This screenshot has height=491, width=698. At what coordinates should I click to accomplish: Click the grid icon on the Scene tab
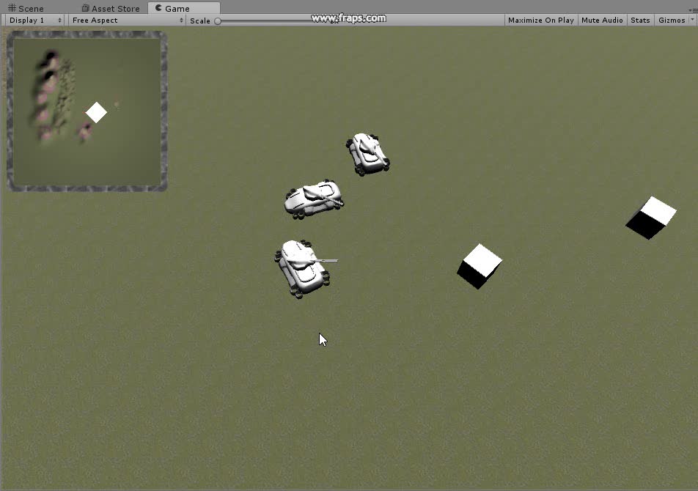[x=12, y=8]
